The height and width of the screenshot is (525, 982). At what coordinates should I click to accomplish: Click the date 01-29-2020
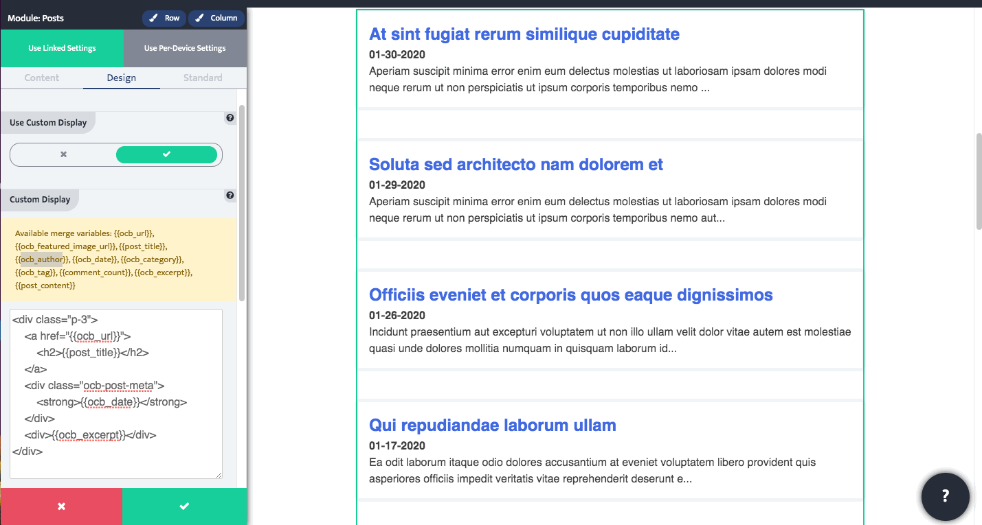[397, 185]
